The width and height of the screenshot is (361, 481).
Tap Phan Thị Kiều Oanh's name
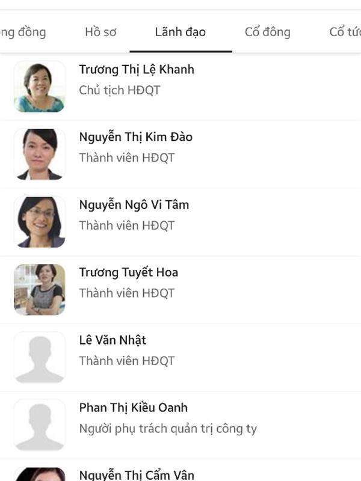click(133, 408)
